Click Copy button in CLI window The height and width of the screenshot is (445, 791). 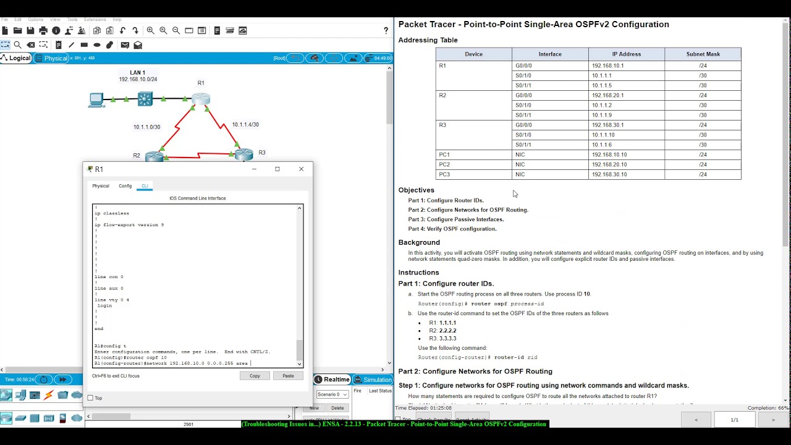pyautogui.click(x=255, y=376)
